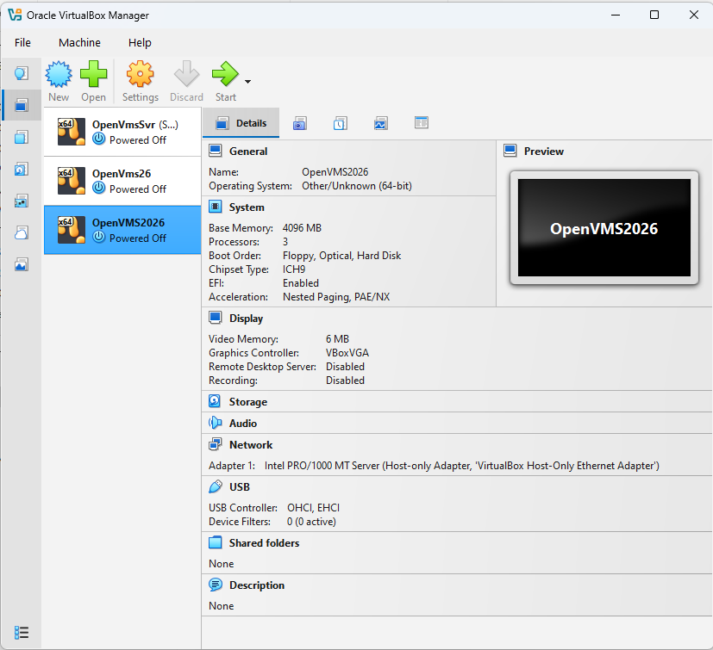Open the Help menu

(140, 43)
